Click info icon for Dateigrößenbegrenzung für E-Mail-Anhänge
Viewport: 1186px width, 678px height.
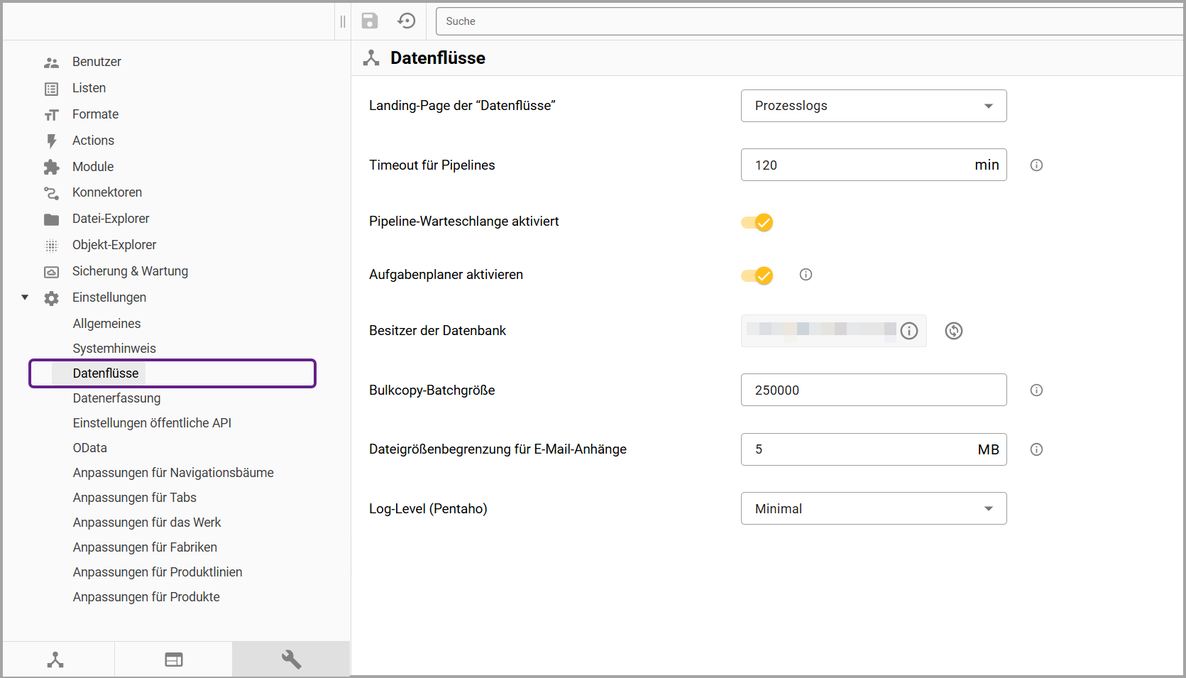(x=1036, y=449)
